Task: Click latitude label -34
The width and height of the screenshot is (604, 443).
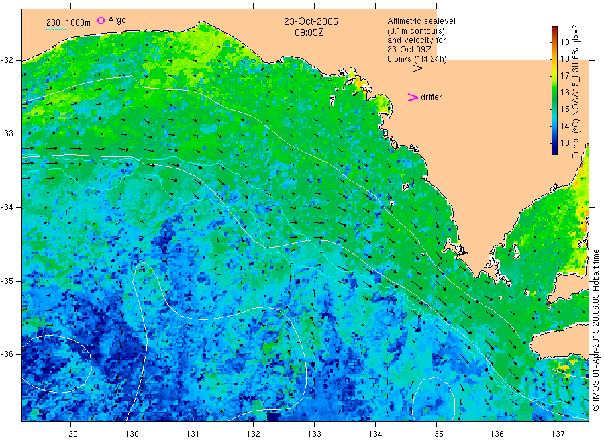Action: coord(7,207)
